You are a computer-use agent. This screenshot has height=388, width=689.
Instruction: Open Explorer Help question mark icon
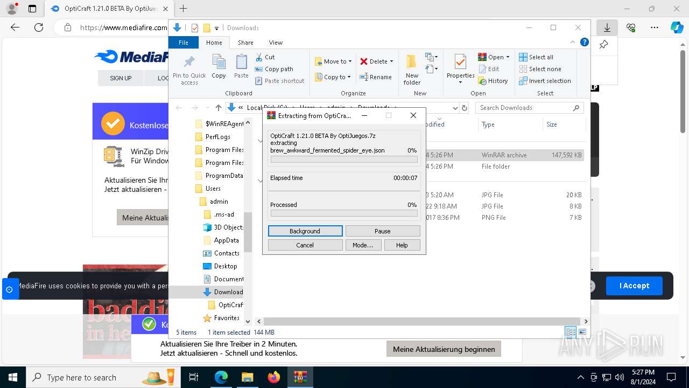(584, 42)
